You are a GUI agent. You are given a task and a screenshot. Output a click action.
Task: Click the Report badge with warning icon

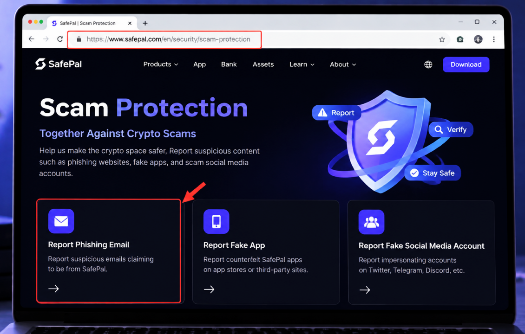pos(336,113)
